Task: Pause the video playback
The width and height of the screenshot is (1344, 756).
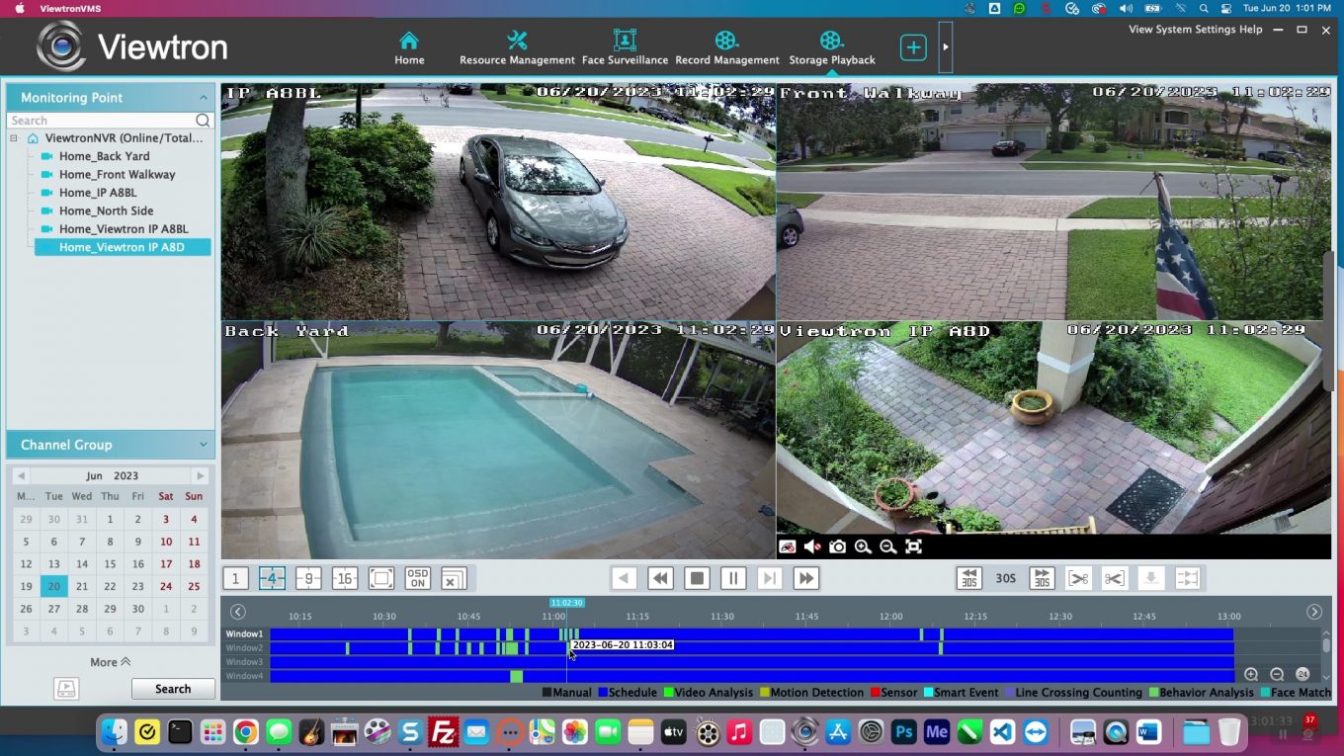Action: (733, 578)
